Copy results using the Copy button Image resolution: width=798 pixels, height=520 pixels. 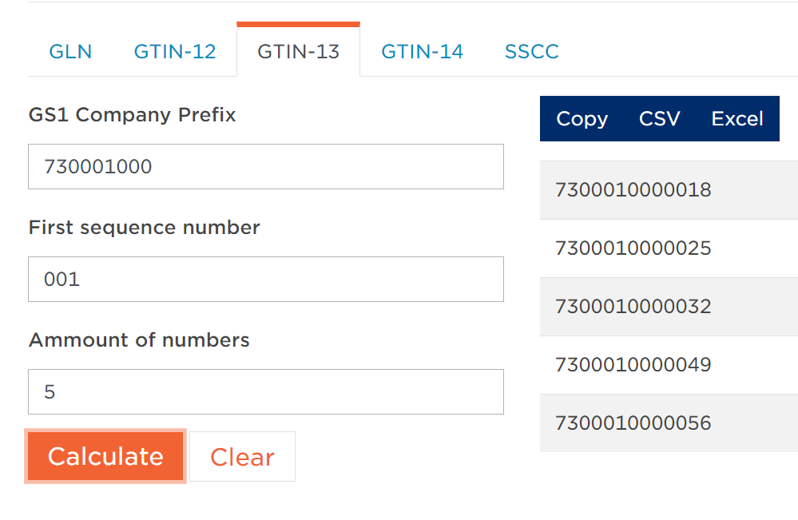tap(582, 118)
